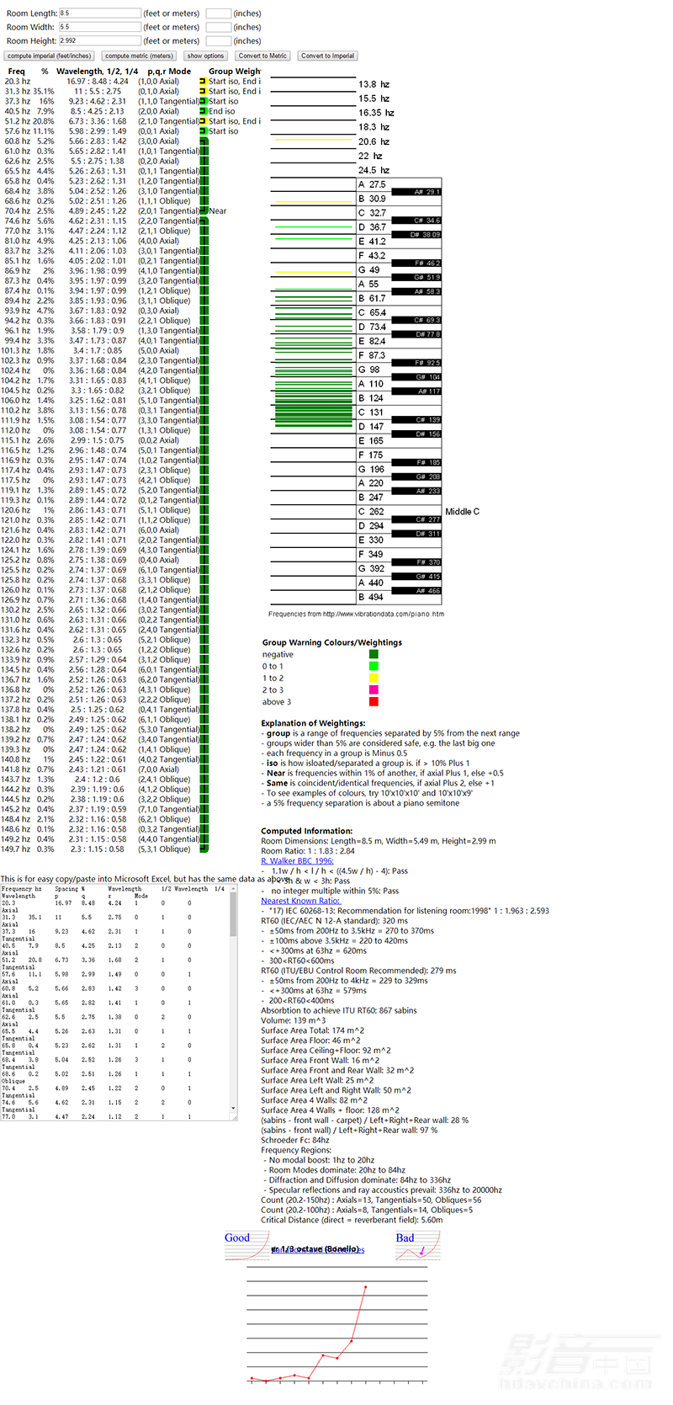
Task: Focus the Room Length input field
Action: (99, 13)
